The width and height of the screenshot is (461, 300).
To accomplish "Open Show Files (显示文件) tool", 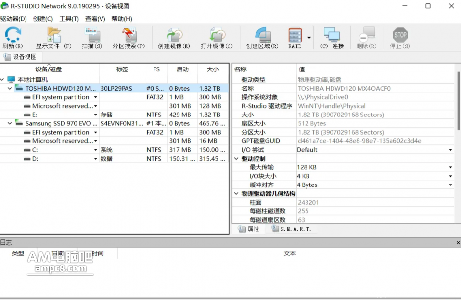I will pyautogui.click(x=54, y=38).
